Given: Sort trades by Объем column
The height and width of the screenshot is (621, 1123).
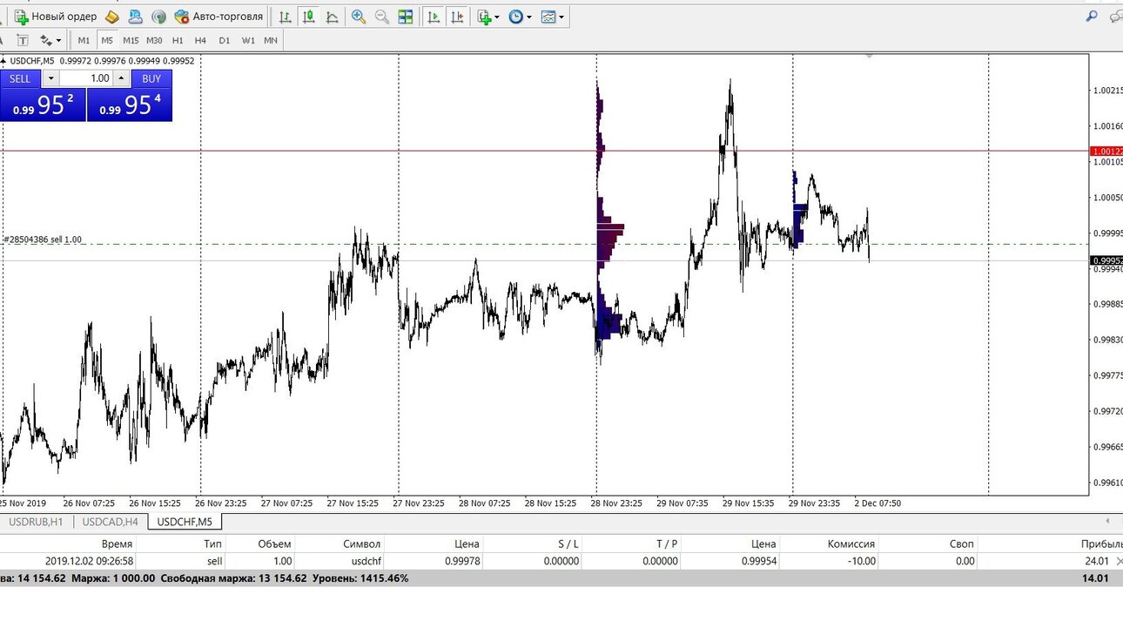Looking at the screenshot, I should pyautogui.click(x=274, y=543).
